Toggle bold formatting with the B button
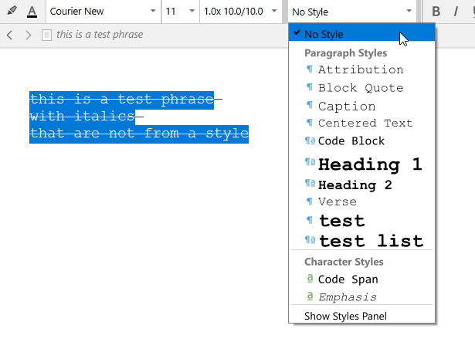 [x=436, y=12]
